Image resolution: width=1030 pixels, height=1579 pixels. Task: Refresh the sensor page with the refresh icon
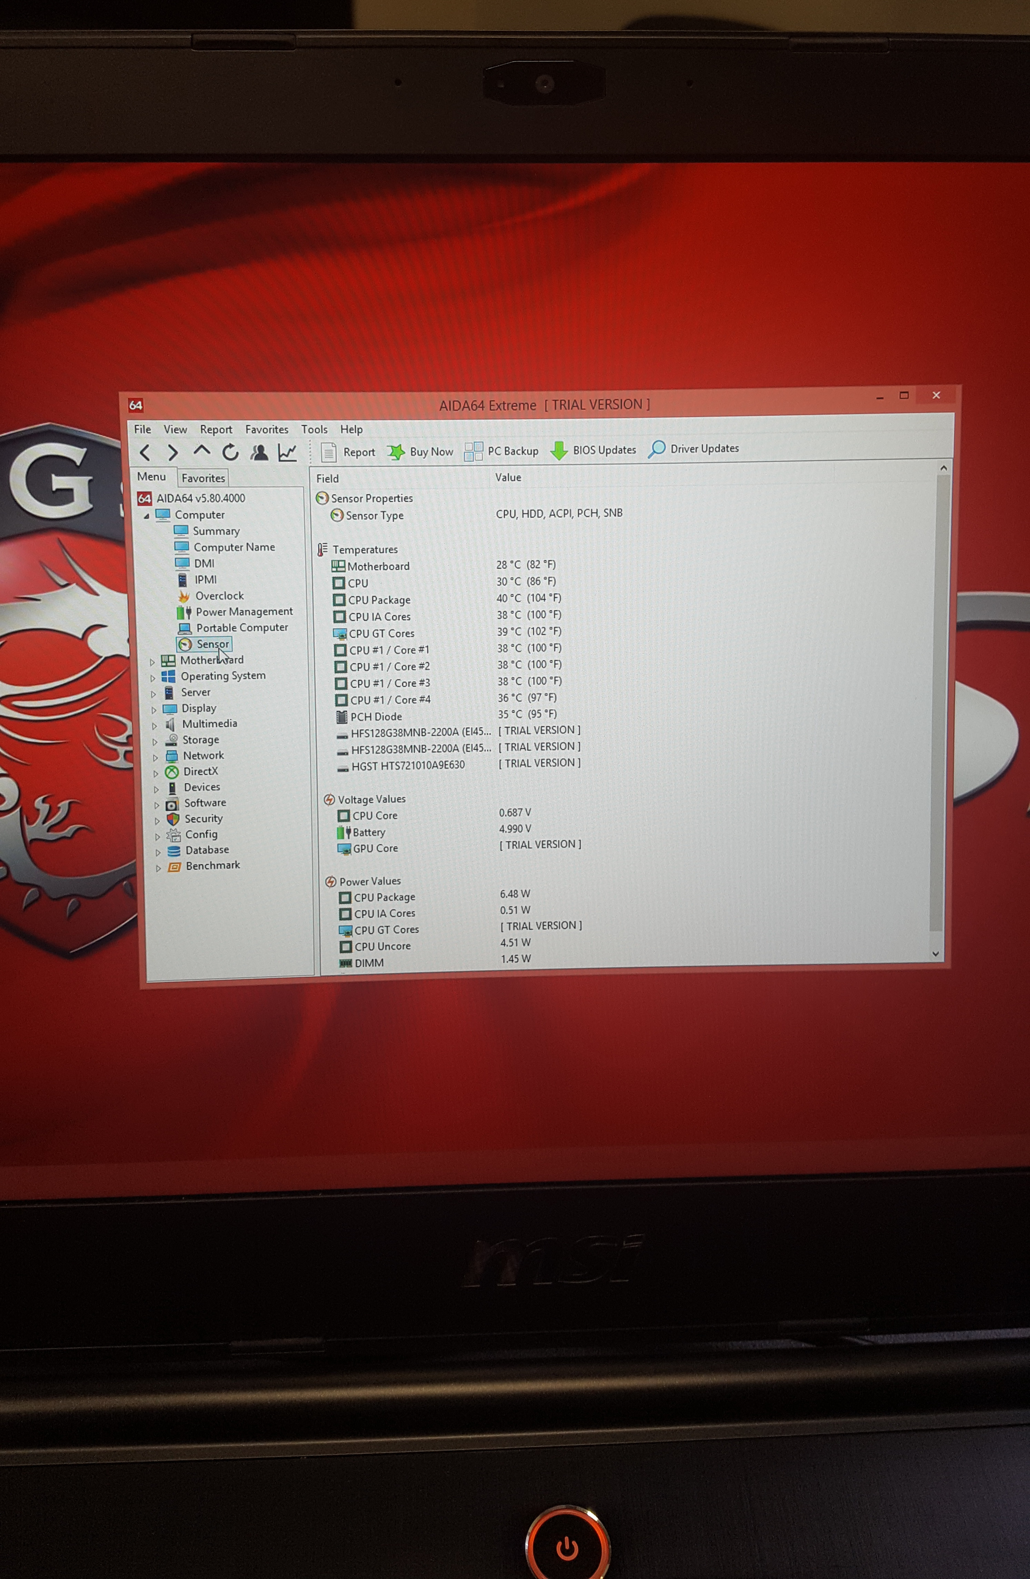[x=230, y=452]
